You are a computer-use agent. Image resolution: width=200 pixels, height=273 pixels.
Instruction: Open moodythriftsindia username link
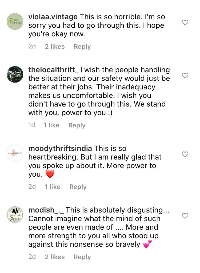[x=60, y=149]
